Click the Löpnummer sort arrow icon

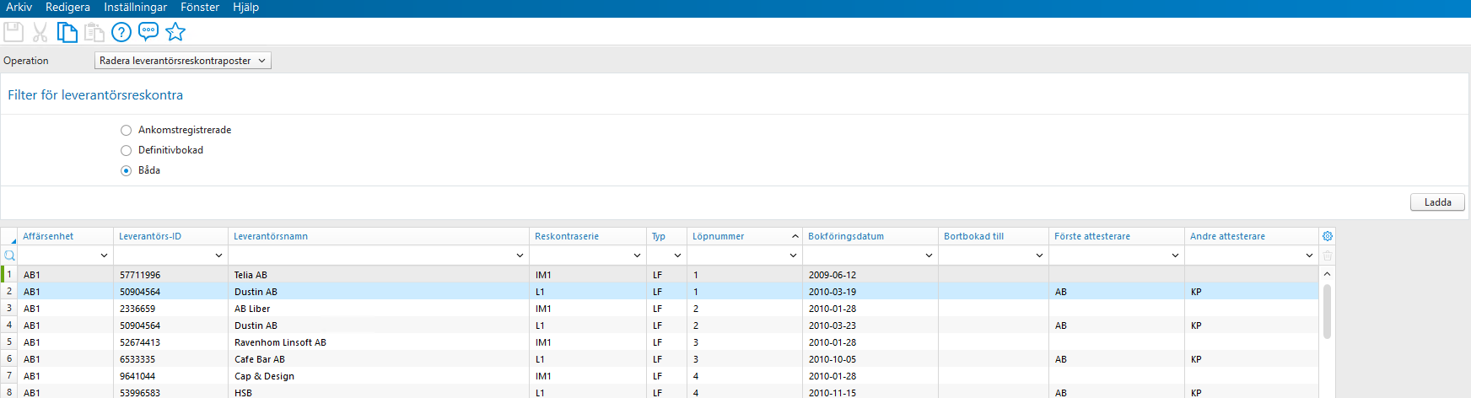click(x=795, y=236)
